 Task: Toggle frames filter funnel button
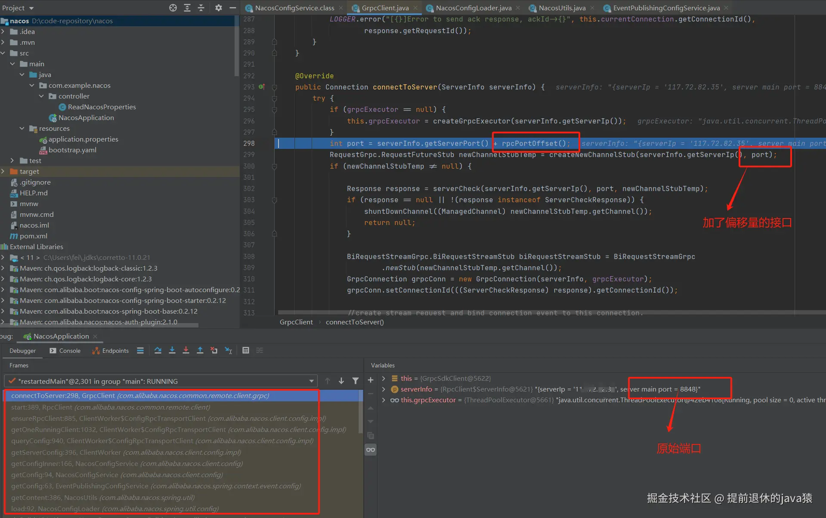356,381
